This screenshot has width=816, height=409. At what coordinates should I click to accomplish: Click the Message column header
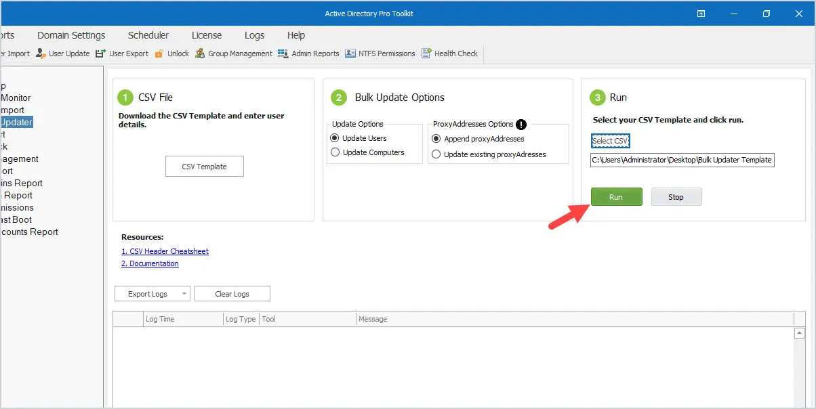[575, 319]
